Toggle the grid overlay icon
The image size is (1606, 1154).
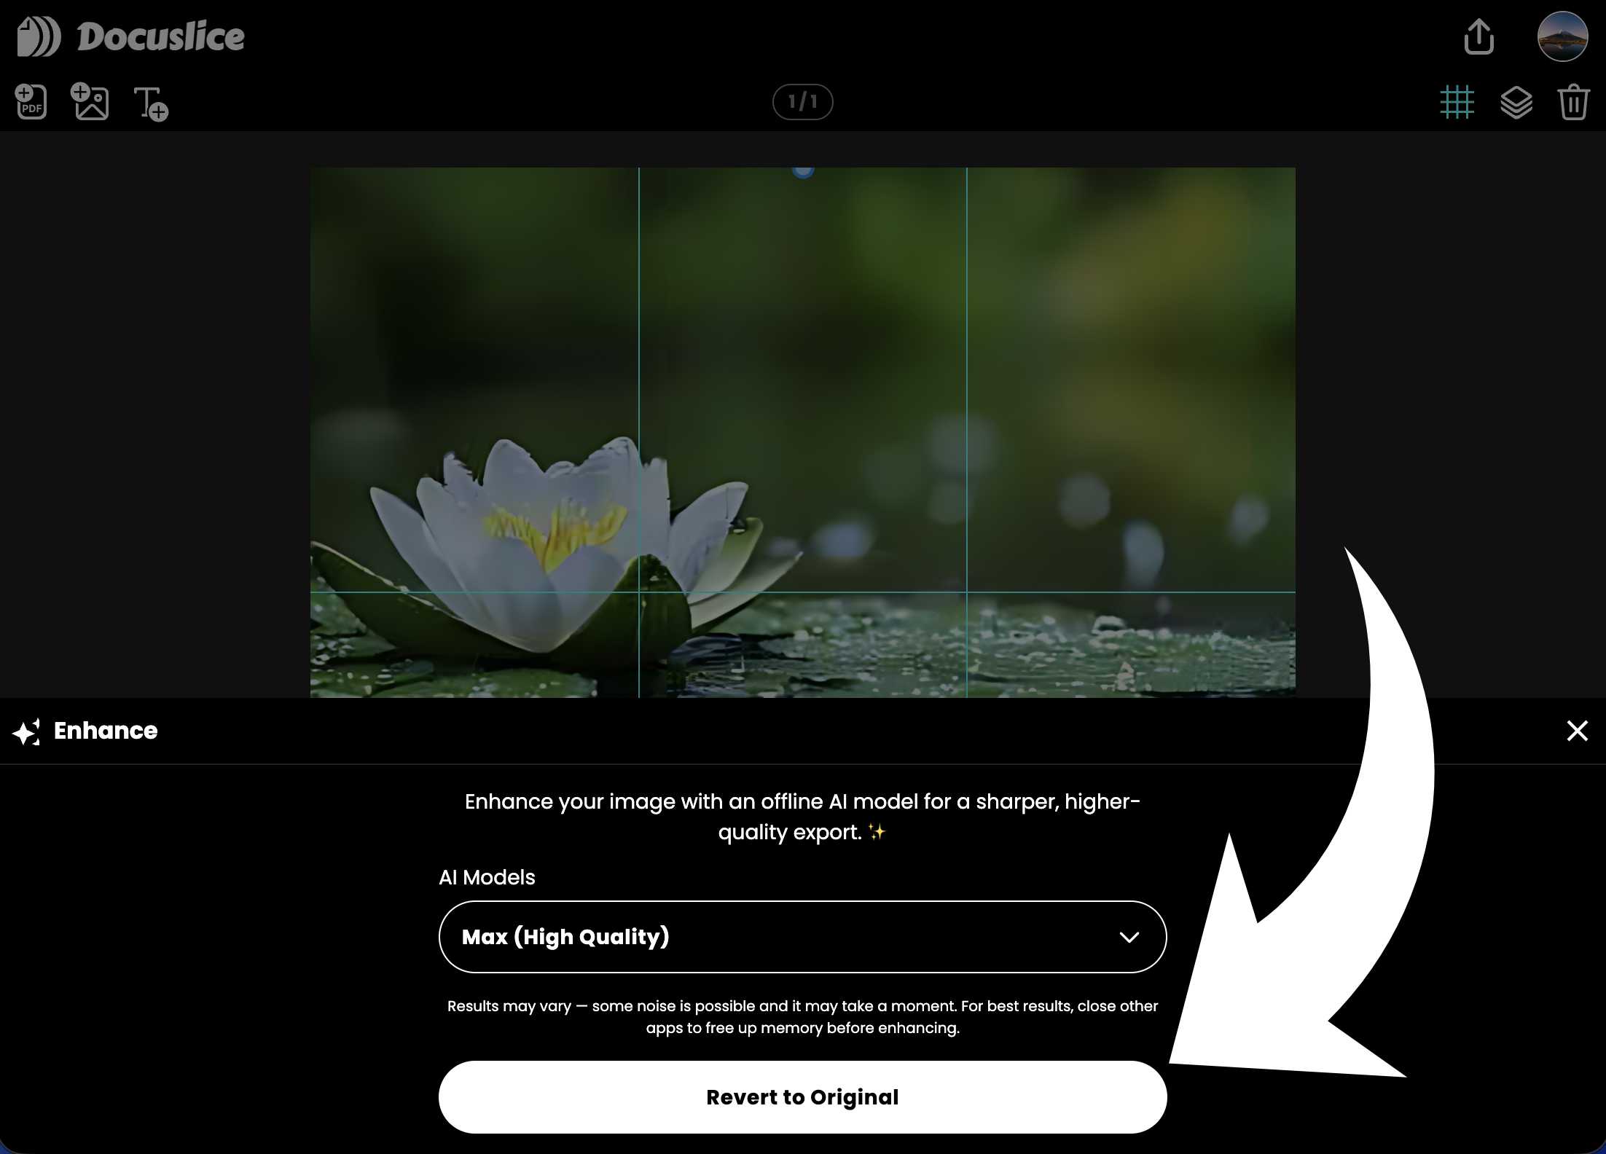click(1457, 102)
